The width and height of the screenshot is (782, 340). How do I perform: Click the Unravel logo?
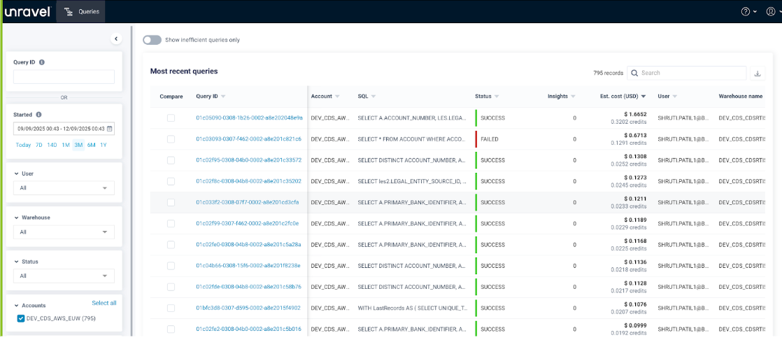coord(27,11)
